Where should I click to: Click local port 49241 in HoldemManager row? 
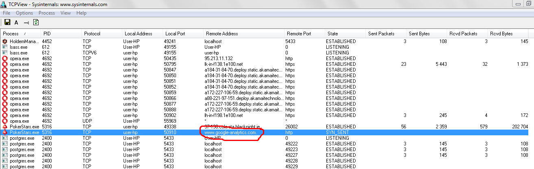click(170, 41)
